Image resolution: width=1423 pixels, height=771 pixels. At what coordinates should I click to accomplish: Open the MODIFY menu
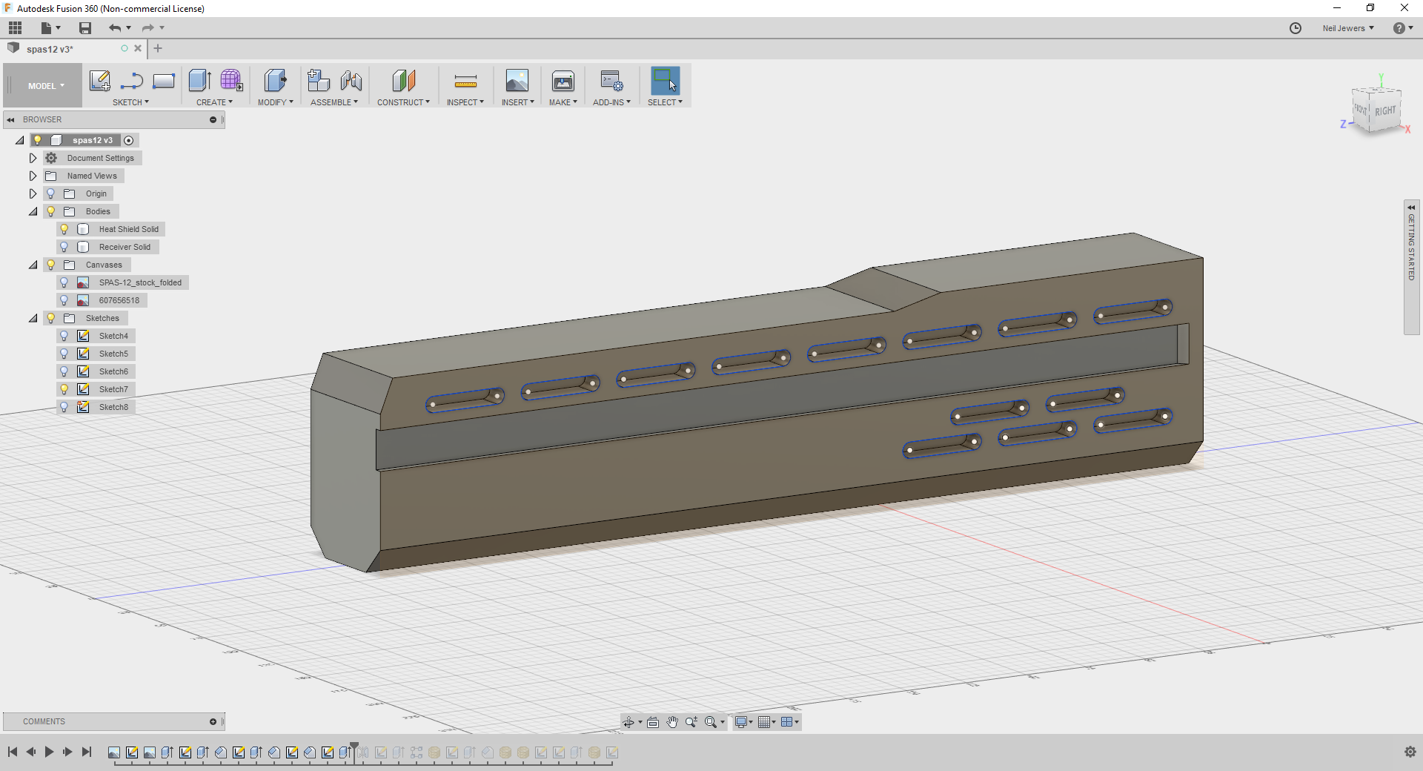pos(276,102)
